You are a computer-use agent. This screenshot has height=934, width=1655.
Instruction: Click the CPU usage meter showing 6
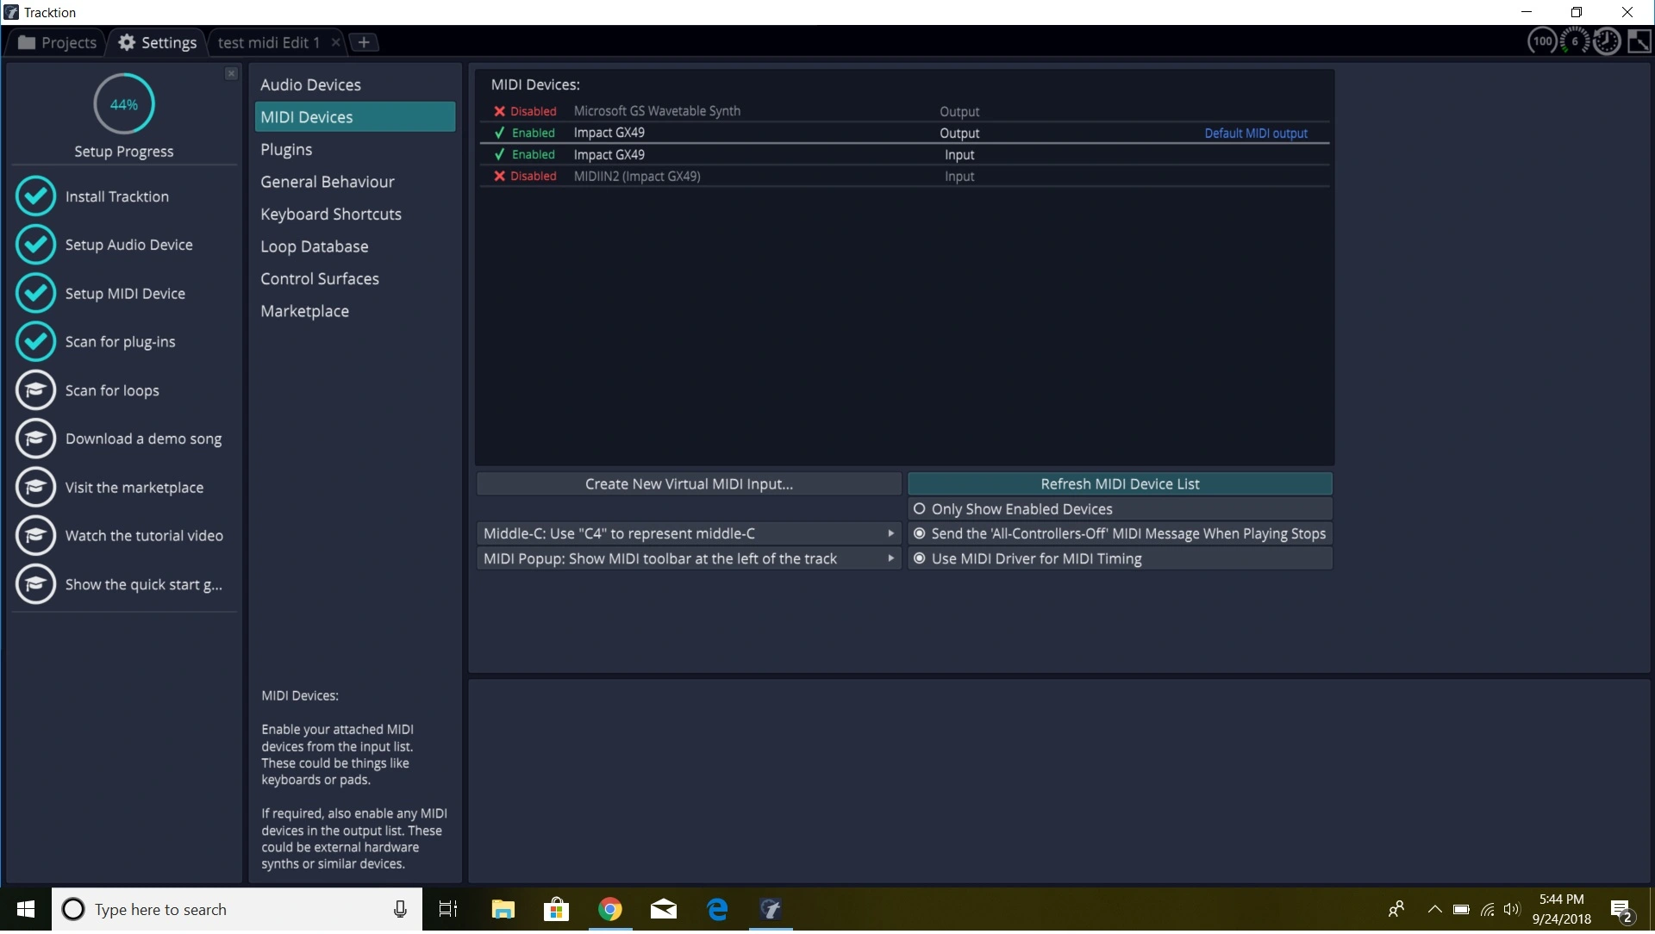[x=1575, y=41]
